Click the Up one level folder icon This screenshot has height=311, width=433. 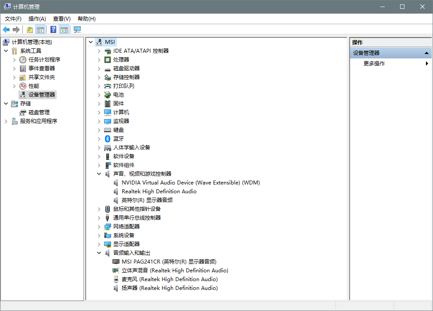pos(30,29)
